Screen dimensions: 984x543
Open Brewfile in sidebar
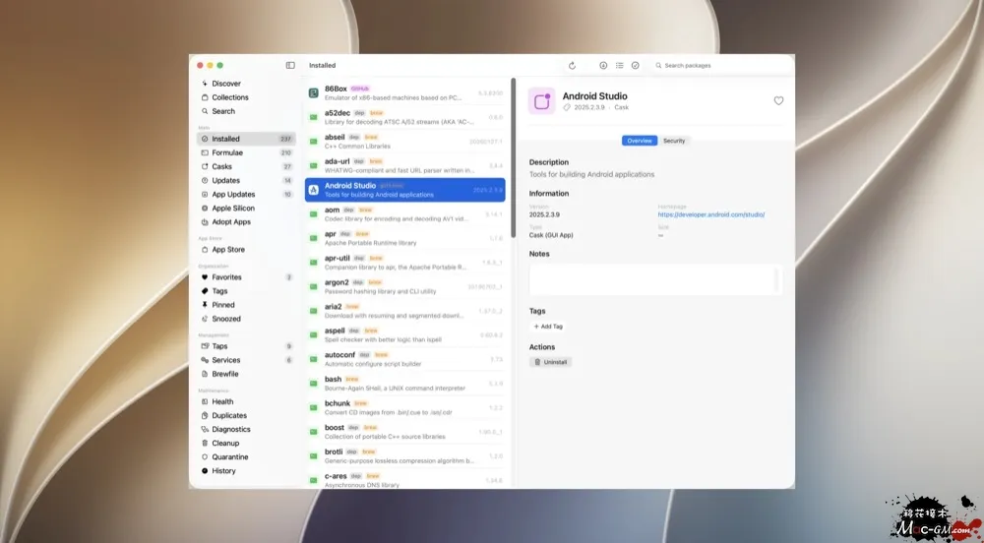tap(246, 373)
